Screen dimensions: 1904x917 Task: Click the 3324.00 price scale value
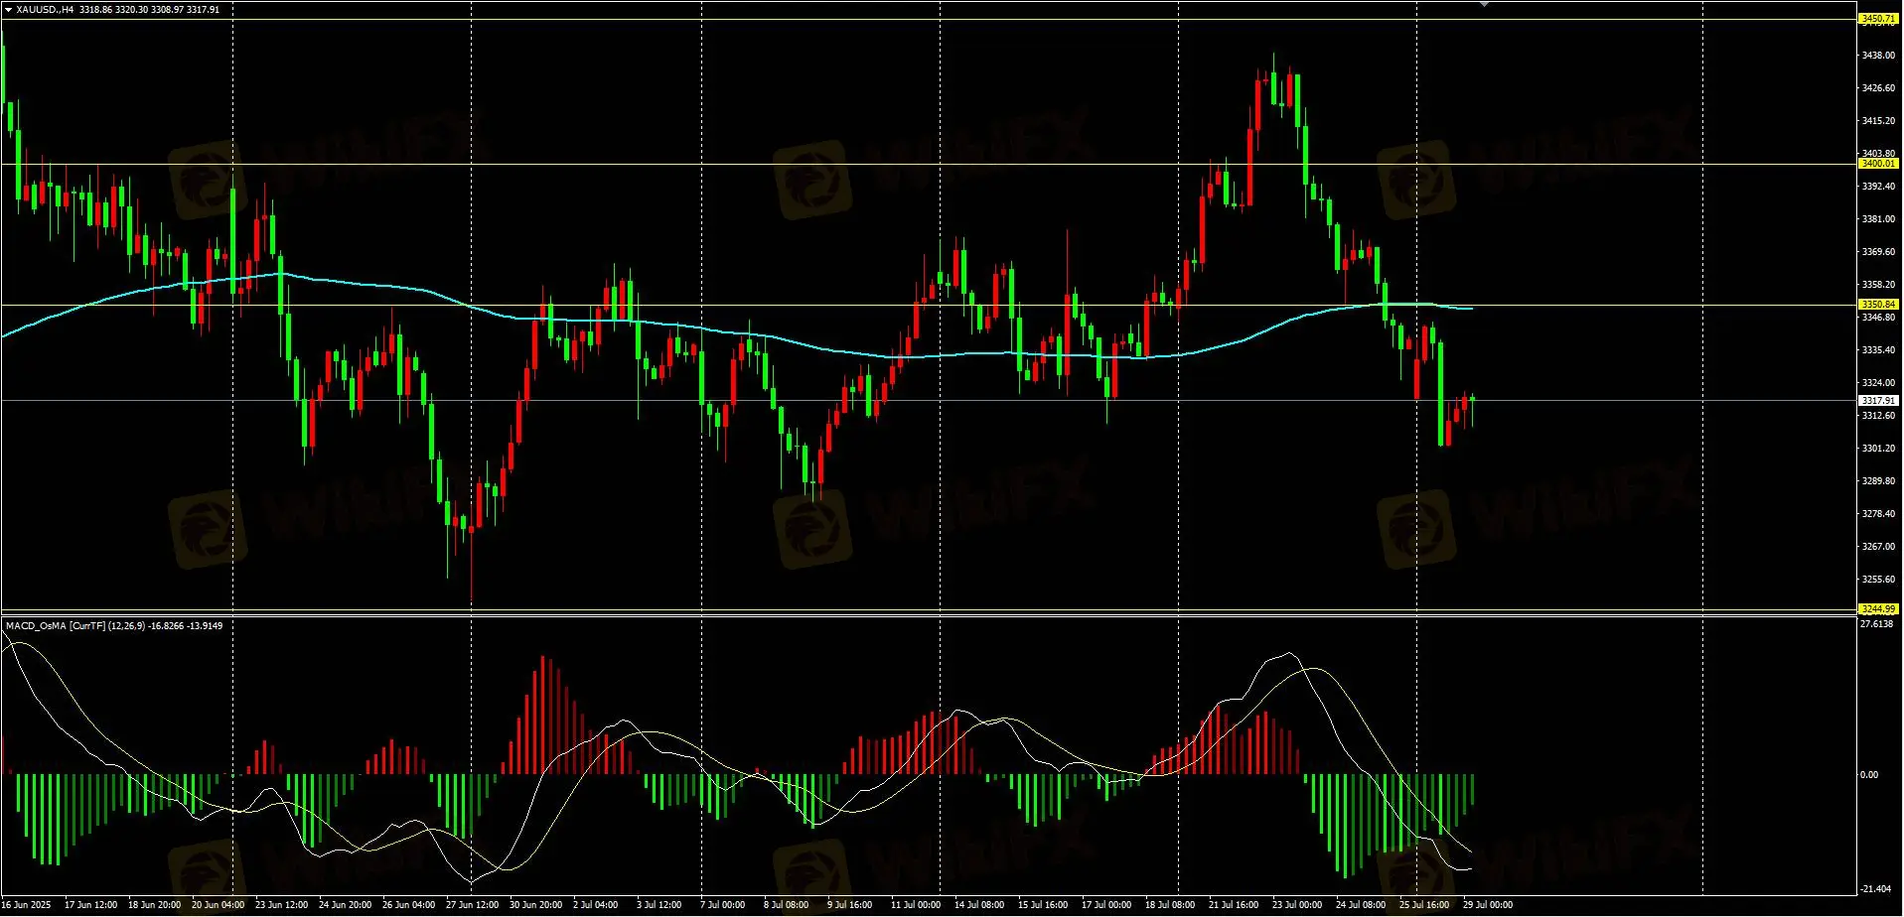1877,383
